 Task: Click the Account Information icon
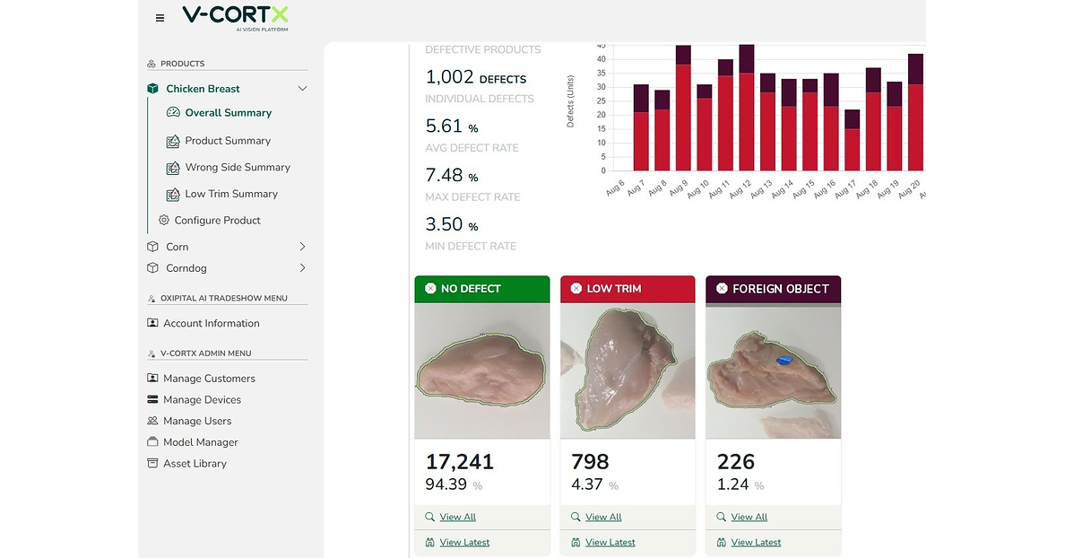click(x=152, y=323)
